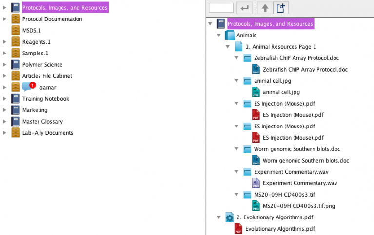Click the text input field in toolbar
The width and height of the screenshot is (374, 235).
click(x=221, y=8)
